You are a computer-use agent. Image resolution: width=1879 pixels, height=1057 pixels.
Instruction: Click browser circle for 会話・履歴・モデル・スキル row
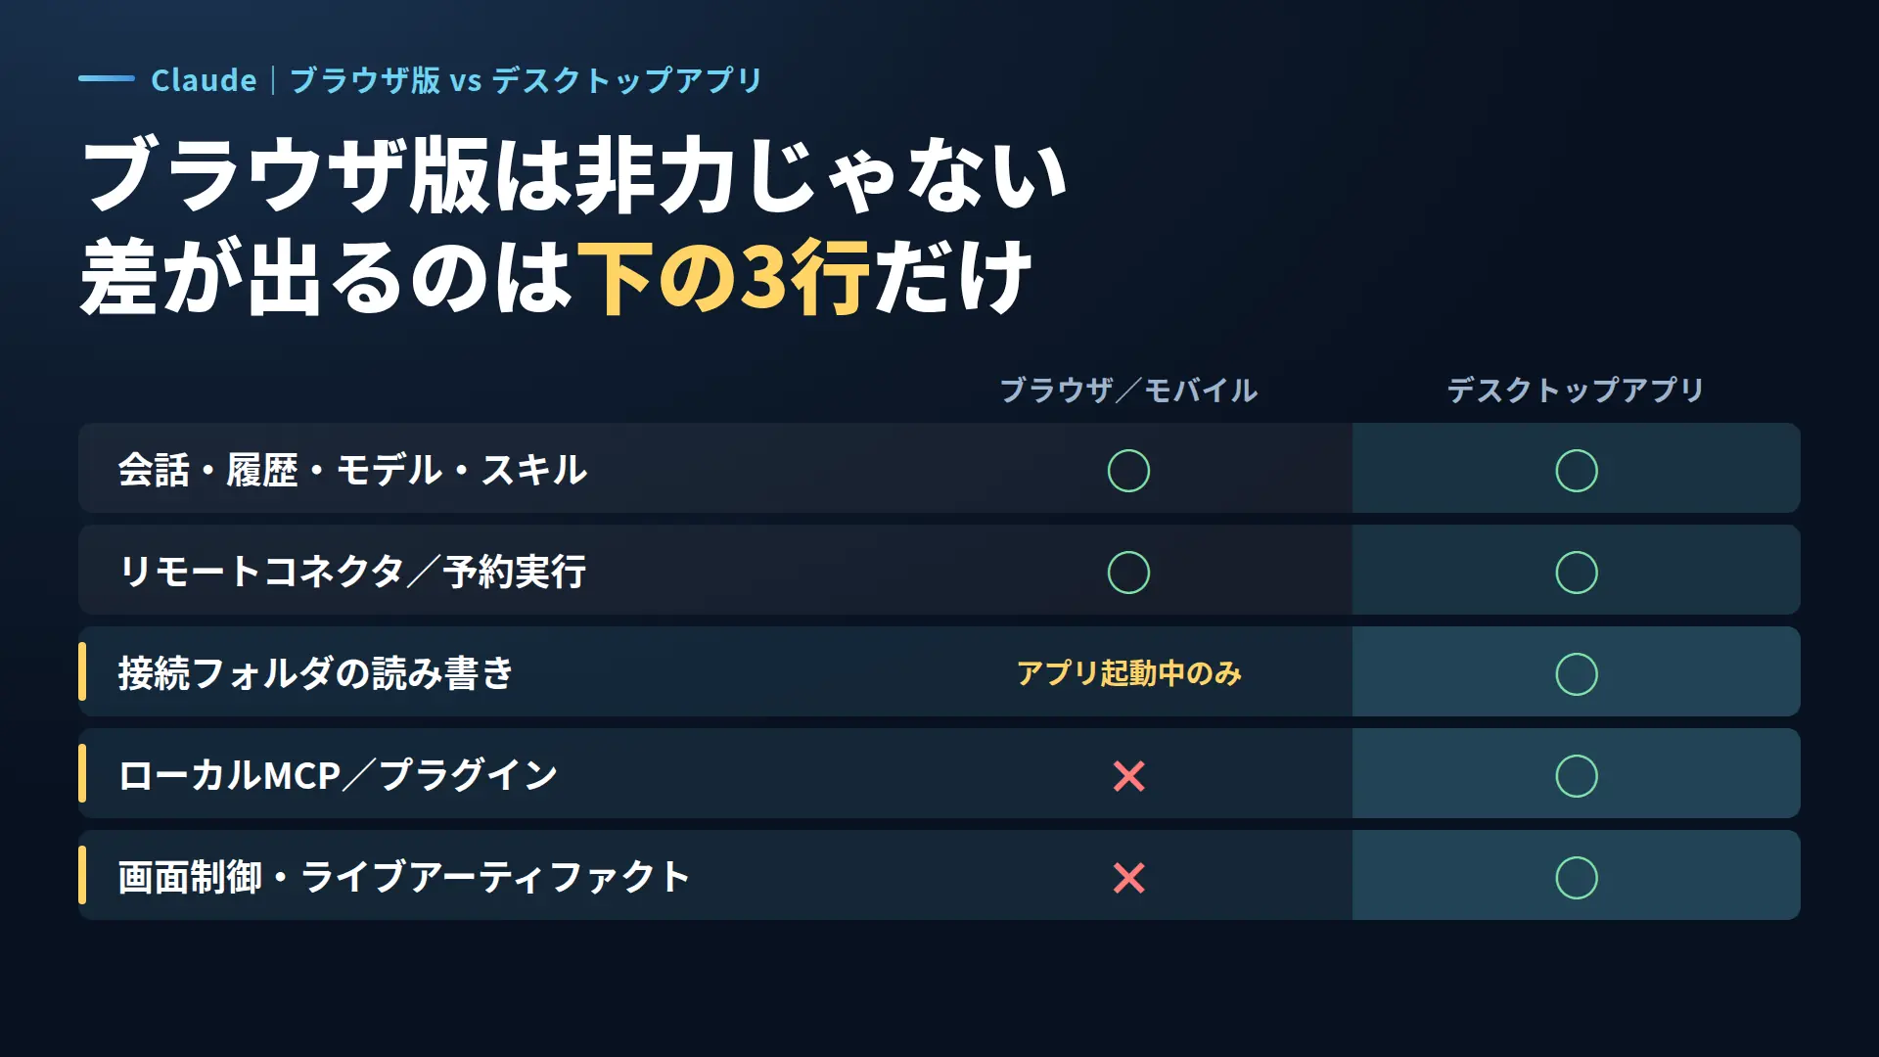[1128, 471]
